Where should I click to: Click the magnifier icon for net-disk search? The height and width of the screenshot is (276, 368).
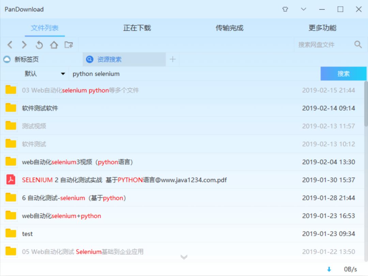click(358, 44)
